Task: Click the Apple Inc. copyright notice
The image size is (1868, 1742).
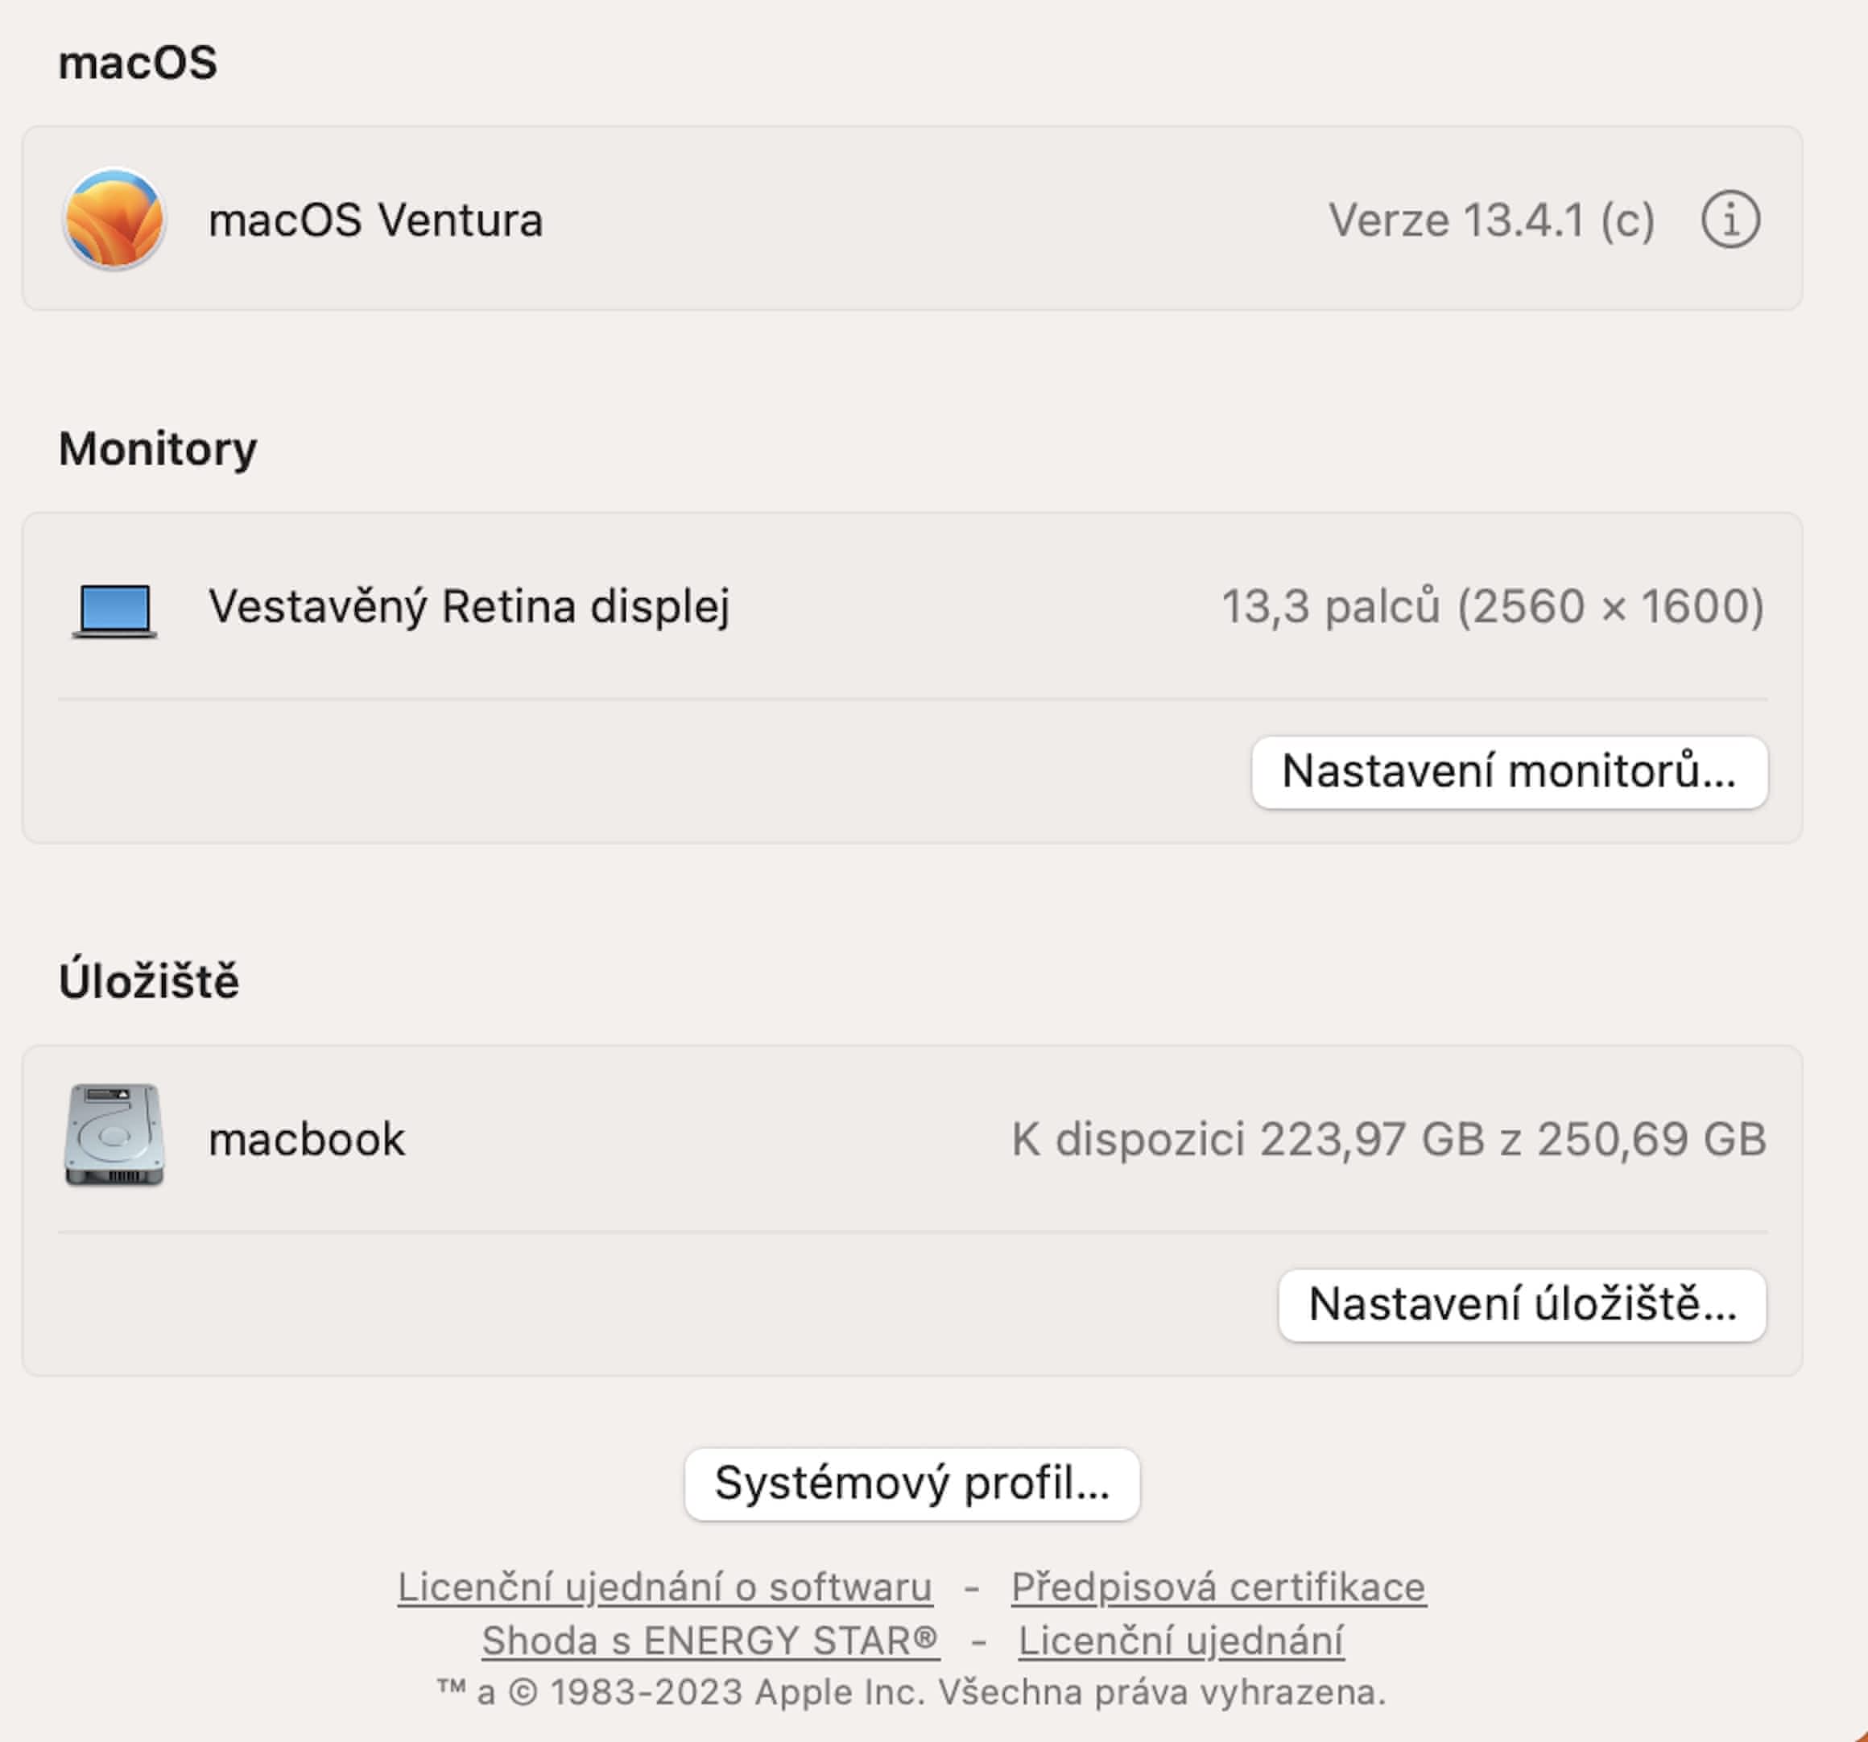Action: click(911, 1692)
